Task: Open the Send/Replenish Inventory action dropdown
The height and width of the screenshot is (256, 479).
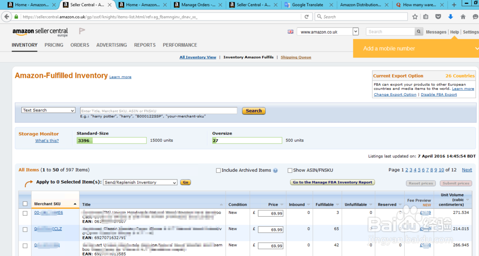Action: point(140,182)
